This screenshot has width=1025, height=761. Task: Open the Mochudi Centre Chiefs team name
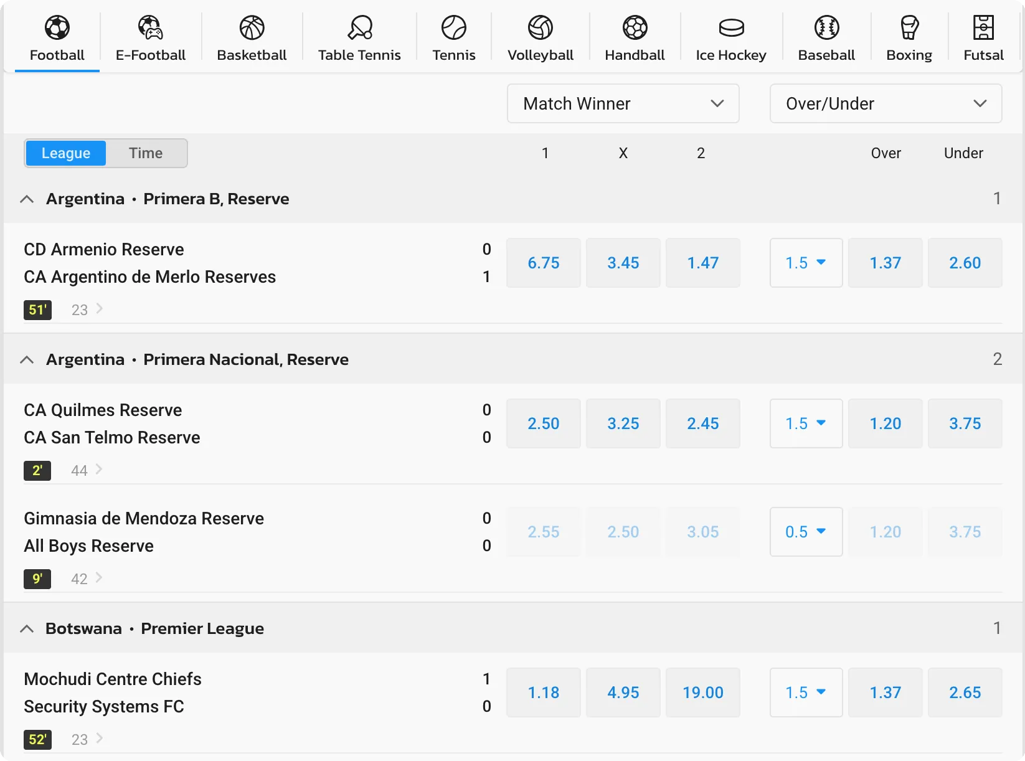coord(113,679)
